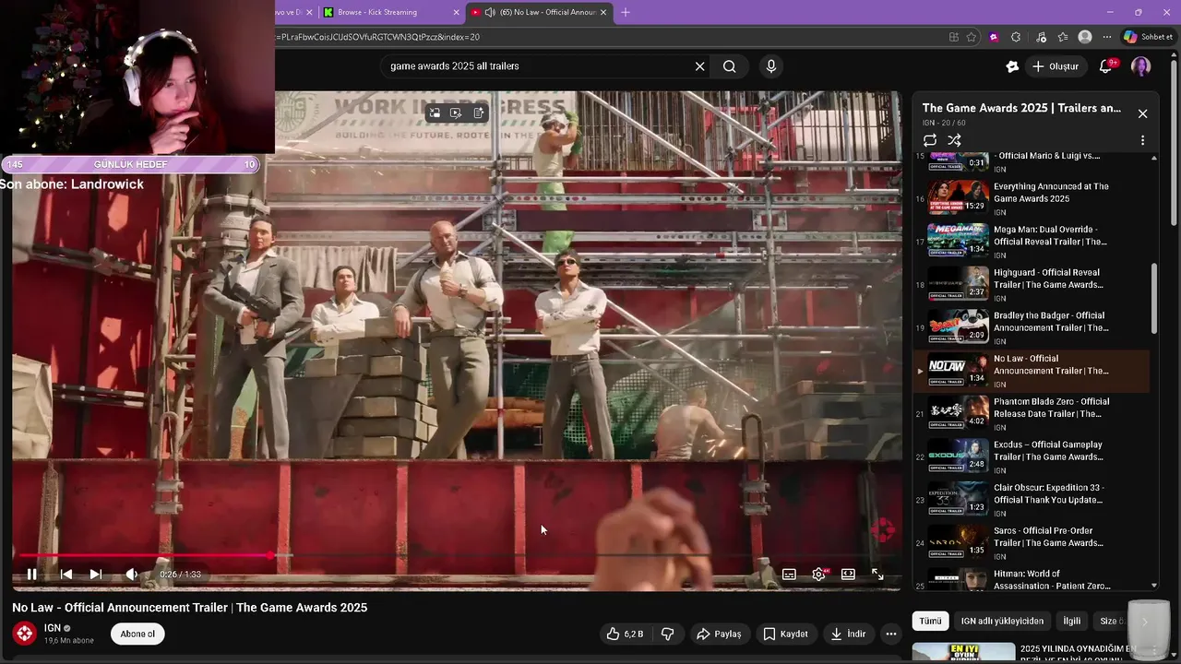The width and height of the screenshot is (1181, 664).
Task: Click the İndir download button
Action: pyautogui.click(x=848, y=634)
